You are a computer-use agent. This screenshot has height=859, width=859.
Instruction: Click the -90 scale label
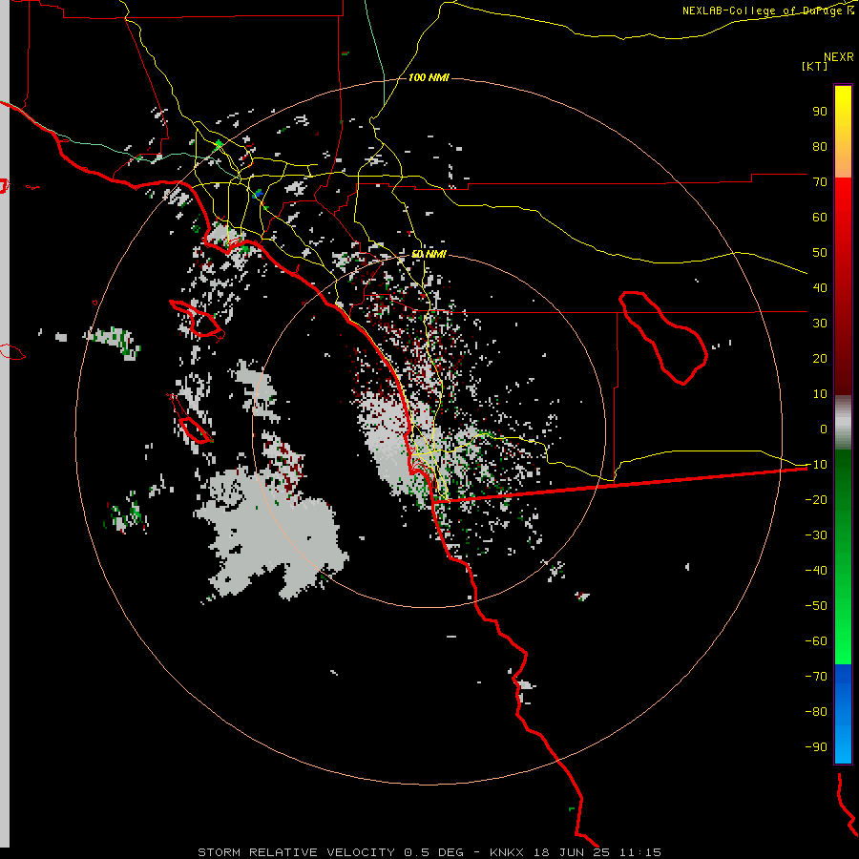[x=816, y=746]
